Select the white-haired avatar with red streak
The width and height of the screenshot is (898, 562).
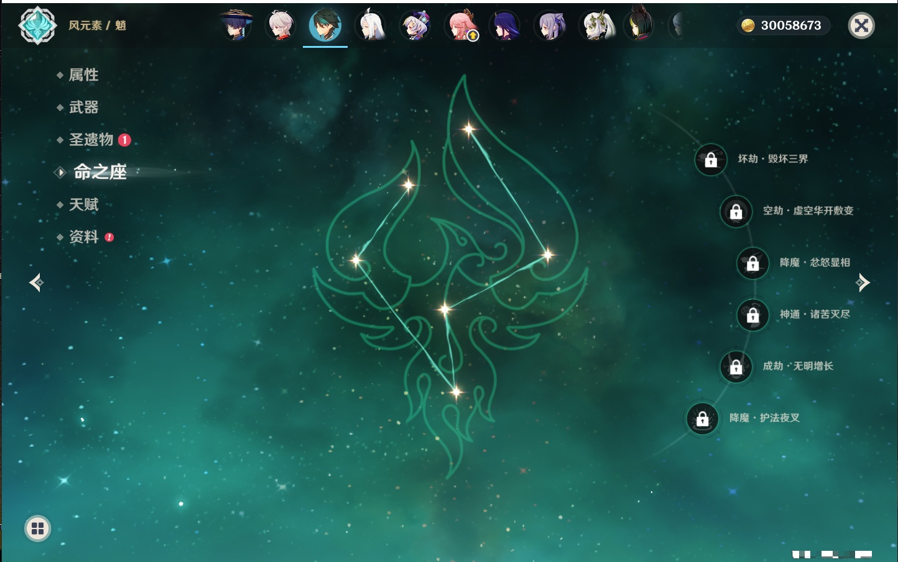[280, 25]
